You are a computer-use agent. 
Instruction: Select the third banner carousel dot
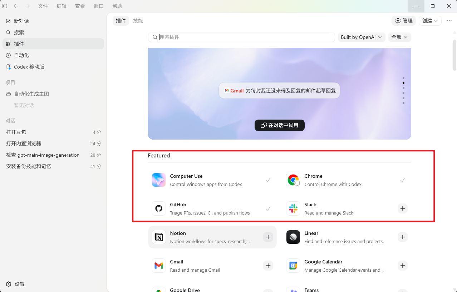[x=403, y=88]
